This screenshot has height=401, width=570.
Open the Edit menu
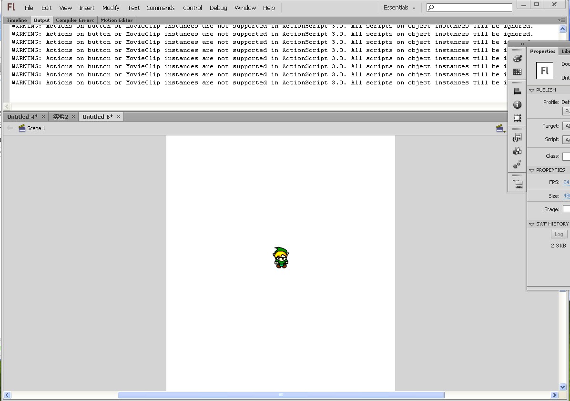coord(46,8)
